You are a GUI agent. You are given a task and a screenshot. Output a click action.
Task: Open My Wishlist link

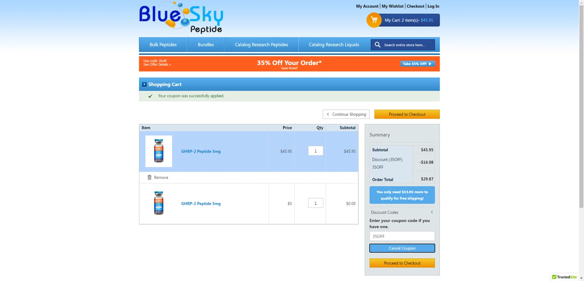click(x=392, y=6)
